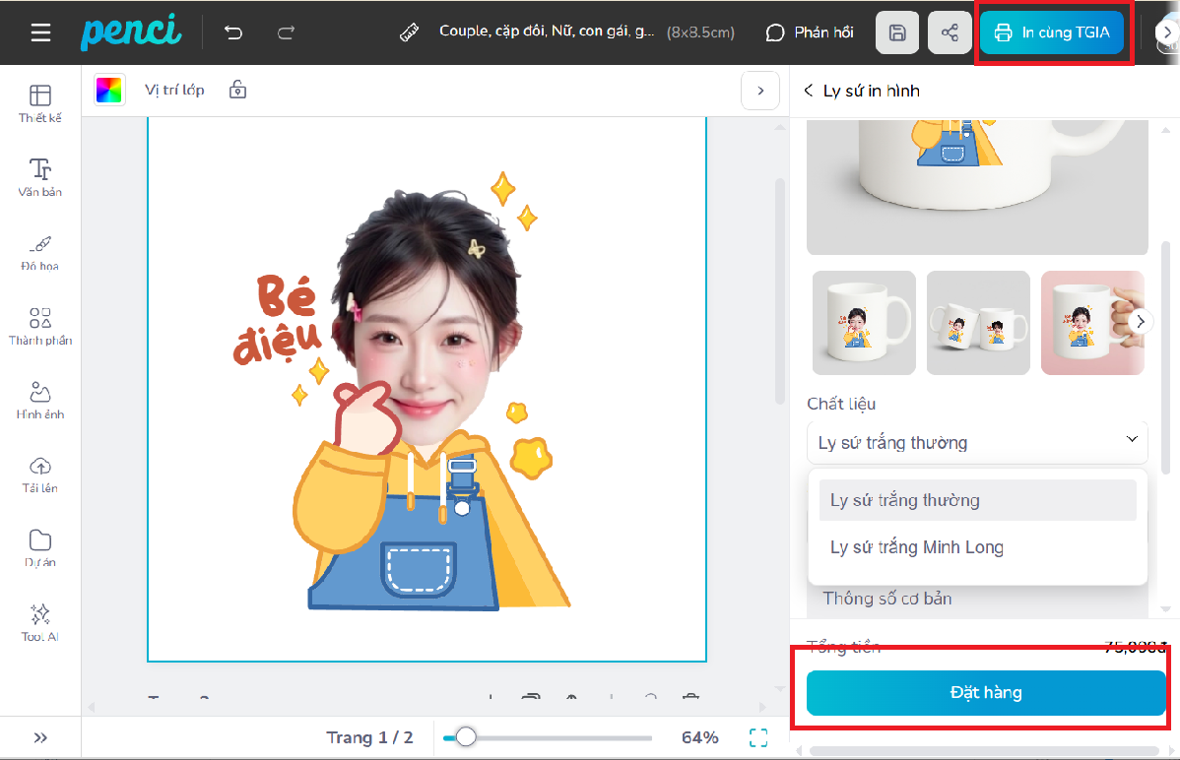This screenshot has width=1180, height=760.
Task: Collapse the canvas toolbar chevron
Action: point(759,91)
